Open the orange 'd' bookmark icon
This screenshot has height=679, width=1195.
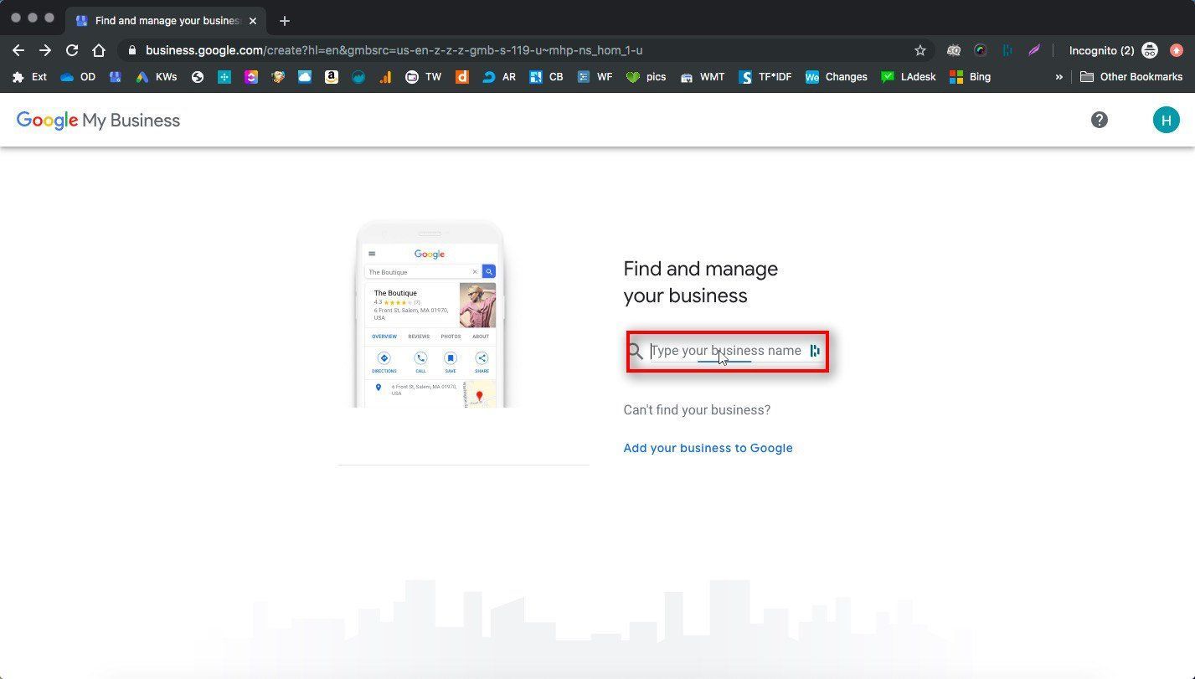(461, 77)
